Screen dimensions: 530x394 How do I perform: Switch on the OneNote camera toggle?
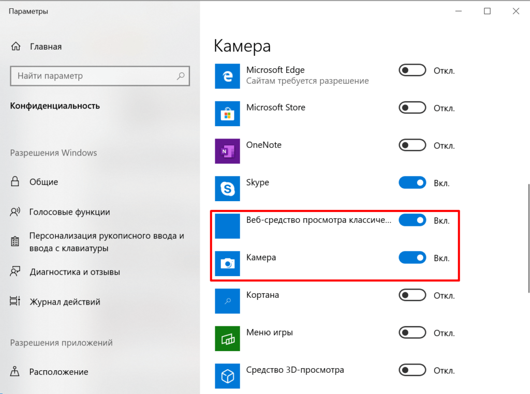click(x=413, y=145)
